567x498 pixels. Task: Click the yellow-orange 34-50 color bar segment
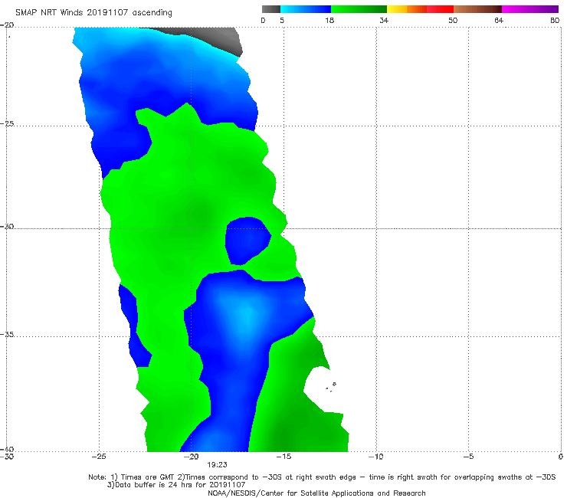point(420,9)
